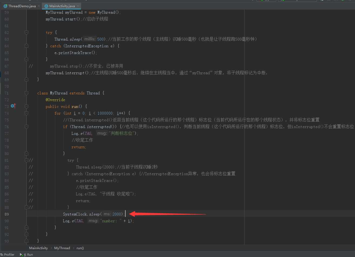Click commented 'Thread.sleep(2000)' on line 82

pyautogui.click(x=95, y=167)
